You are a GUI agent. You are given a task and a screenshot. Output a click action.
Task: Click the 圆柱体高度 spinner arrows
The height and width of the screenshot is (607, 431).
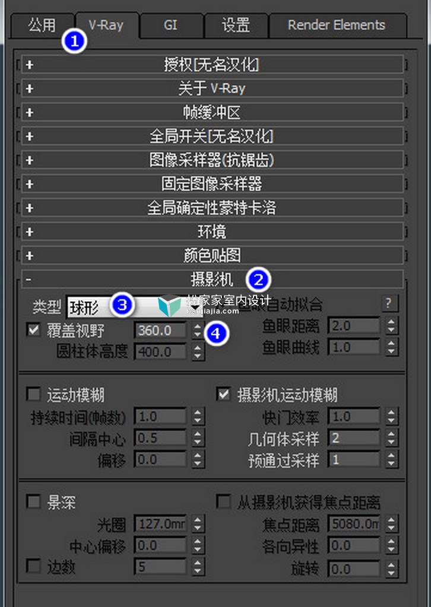[198, 352]
